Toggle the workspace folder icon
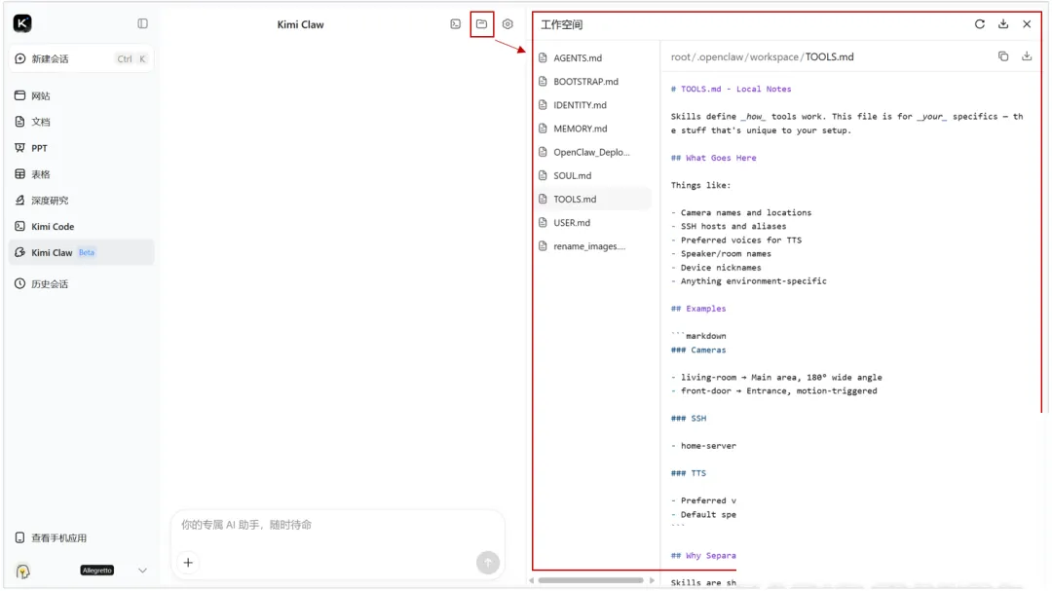The height and width of the screenshot is (591, 1052). 482,24
